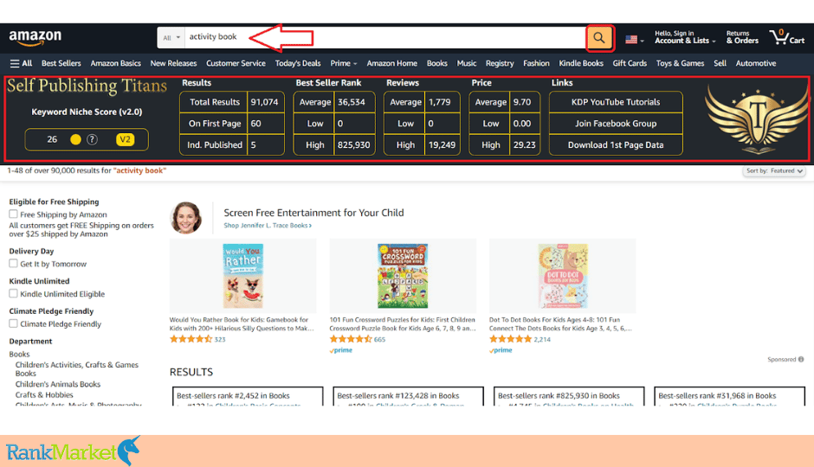The width and height of the screenshot is (814, 467).
Task: Click KDP YouTube Tutorials button
Action: 616,102
